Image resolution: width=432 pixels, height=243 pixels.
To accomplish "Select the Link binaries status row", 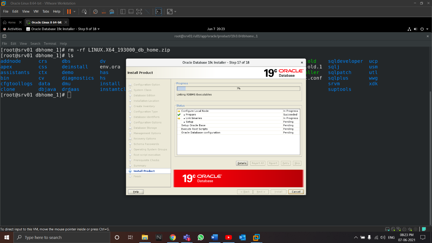I will [238, 118].
